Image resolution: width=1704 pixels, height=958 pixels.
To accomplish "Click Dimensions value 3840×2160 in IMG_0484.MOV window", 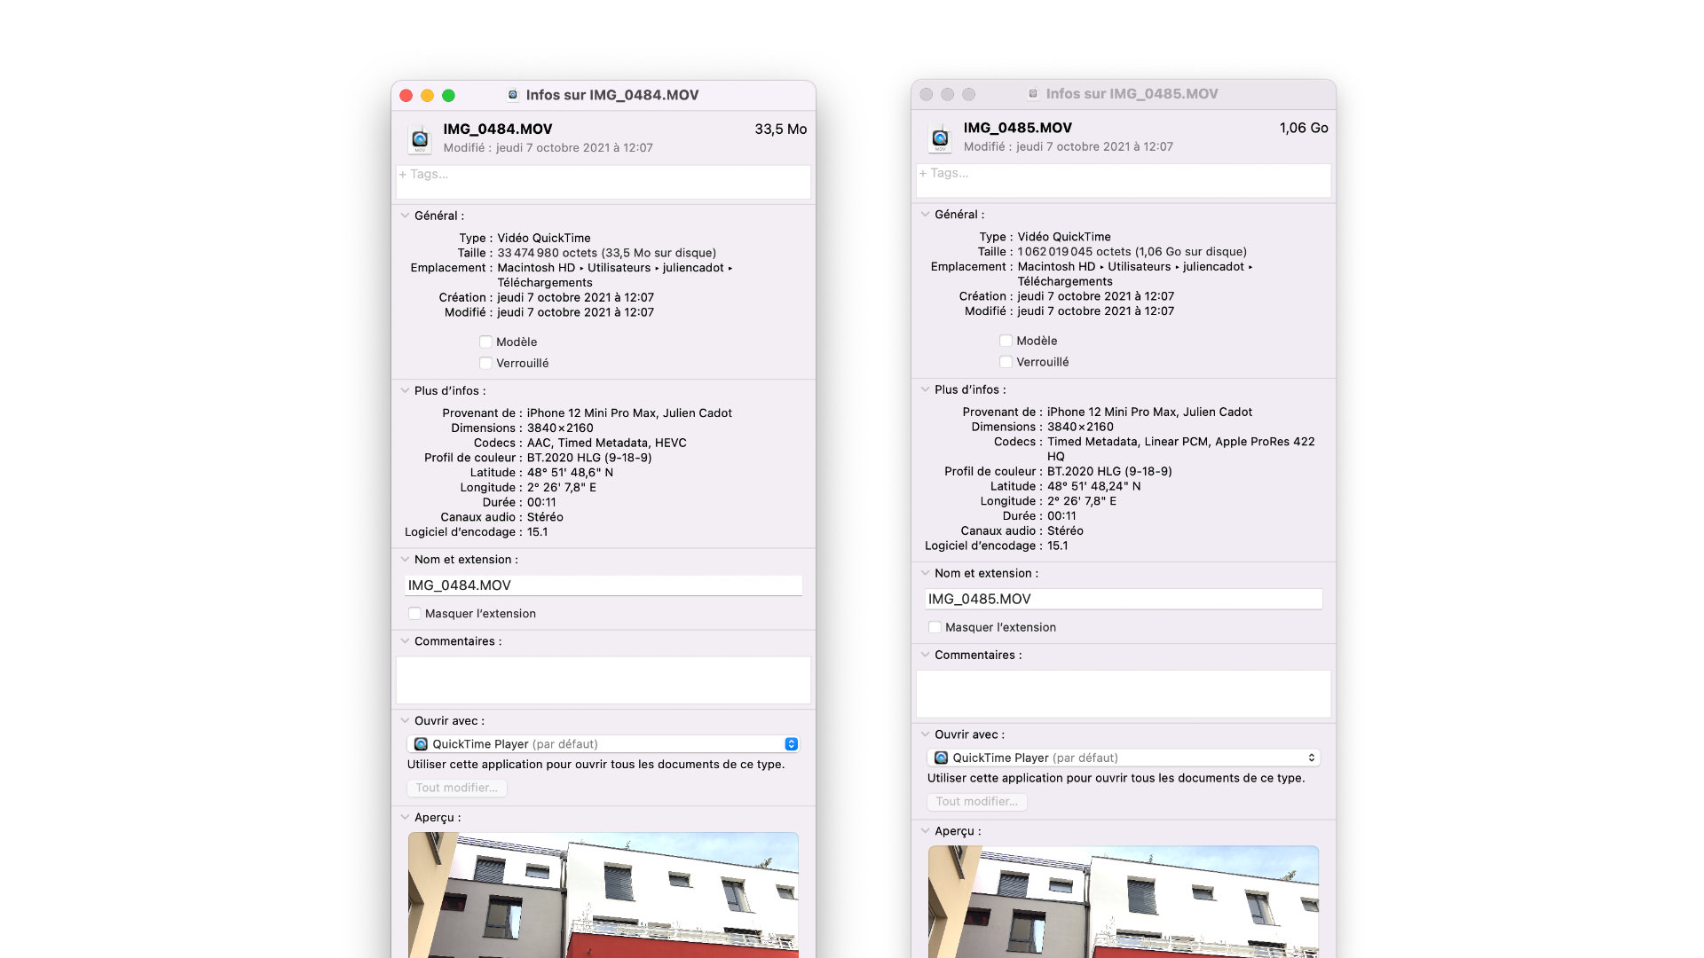I will coord(560,428).
